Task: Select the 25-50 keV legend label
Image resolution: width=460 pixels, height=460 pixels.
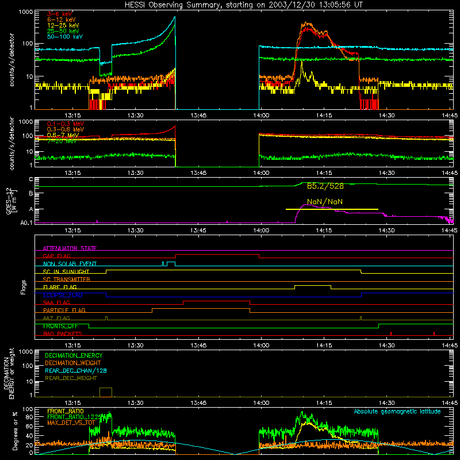Action: coord(63,31)
